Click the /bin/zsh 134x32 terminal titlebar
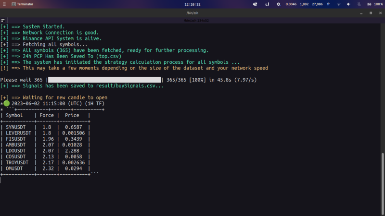The height and width of the screenshot is (216, 385). coord(192,21)
